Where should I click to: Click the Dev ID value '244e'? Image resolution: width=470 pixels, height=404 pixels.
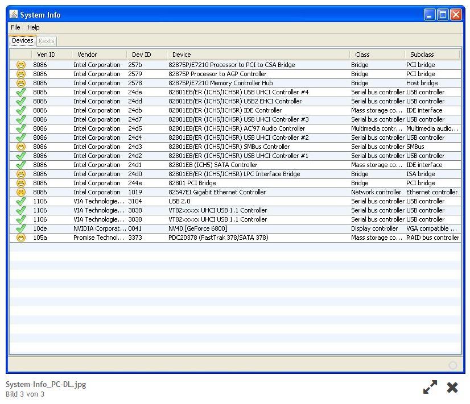(x=135, y=183)
